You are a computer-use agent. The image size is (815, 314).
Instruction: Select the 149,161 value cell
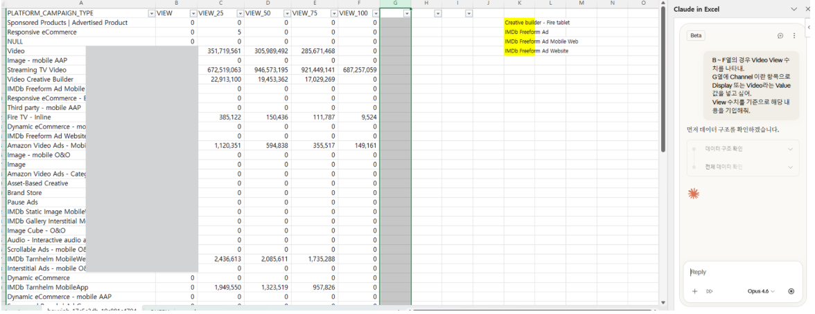point(359,145)
